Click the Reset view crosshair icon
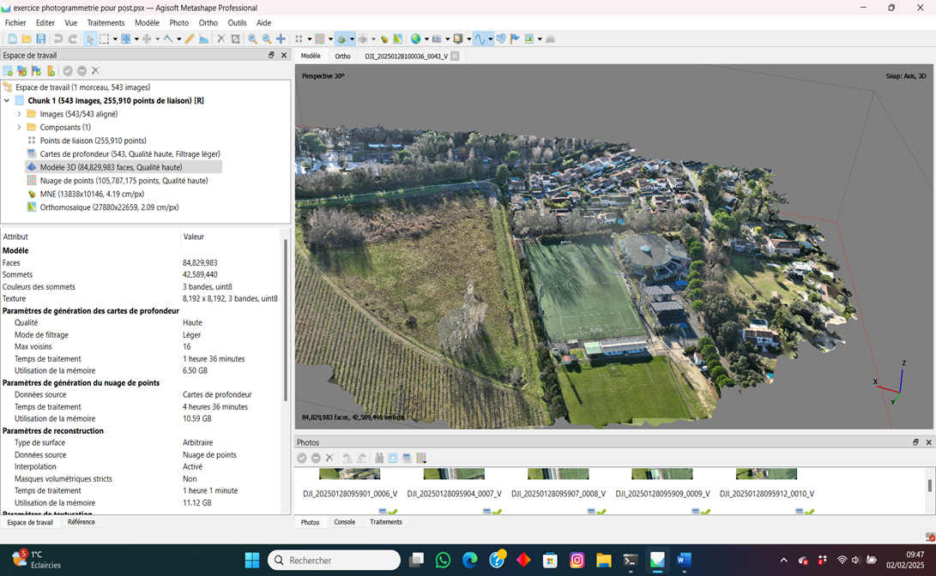Screen dimensions: 936x576 (281, 39)
